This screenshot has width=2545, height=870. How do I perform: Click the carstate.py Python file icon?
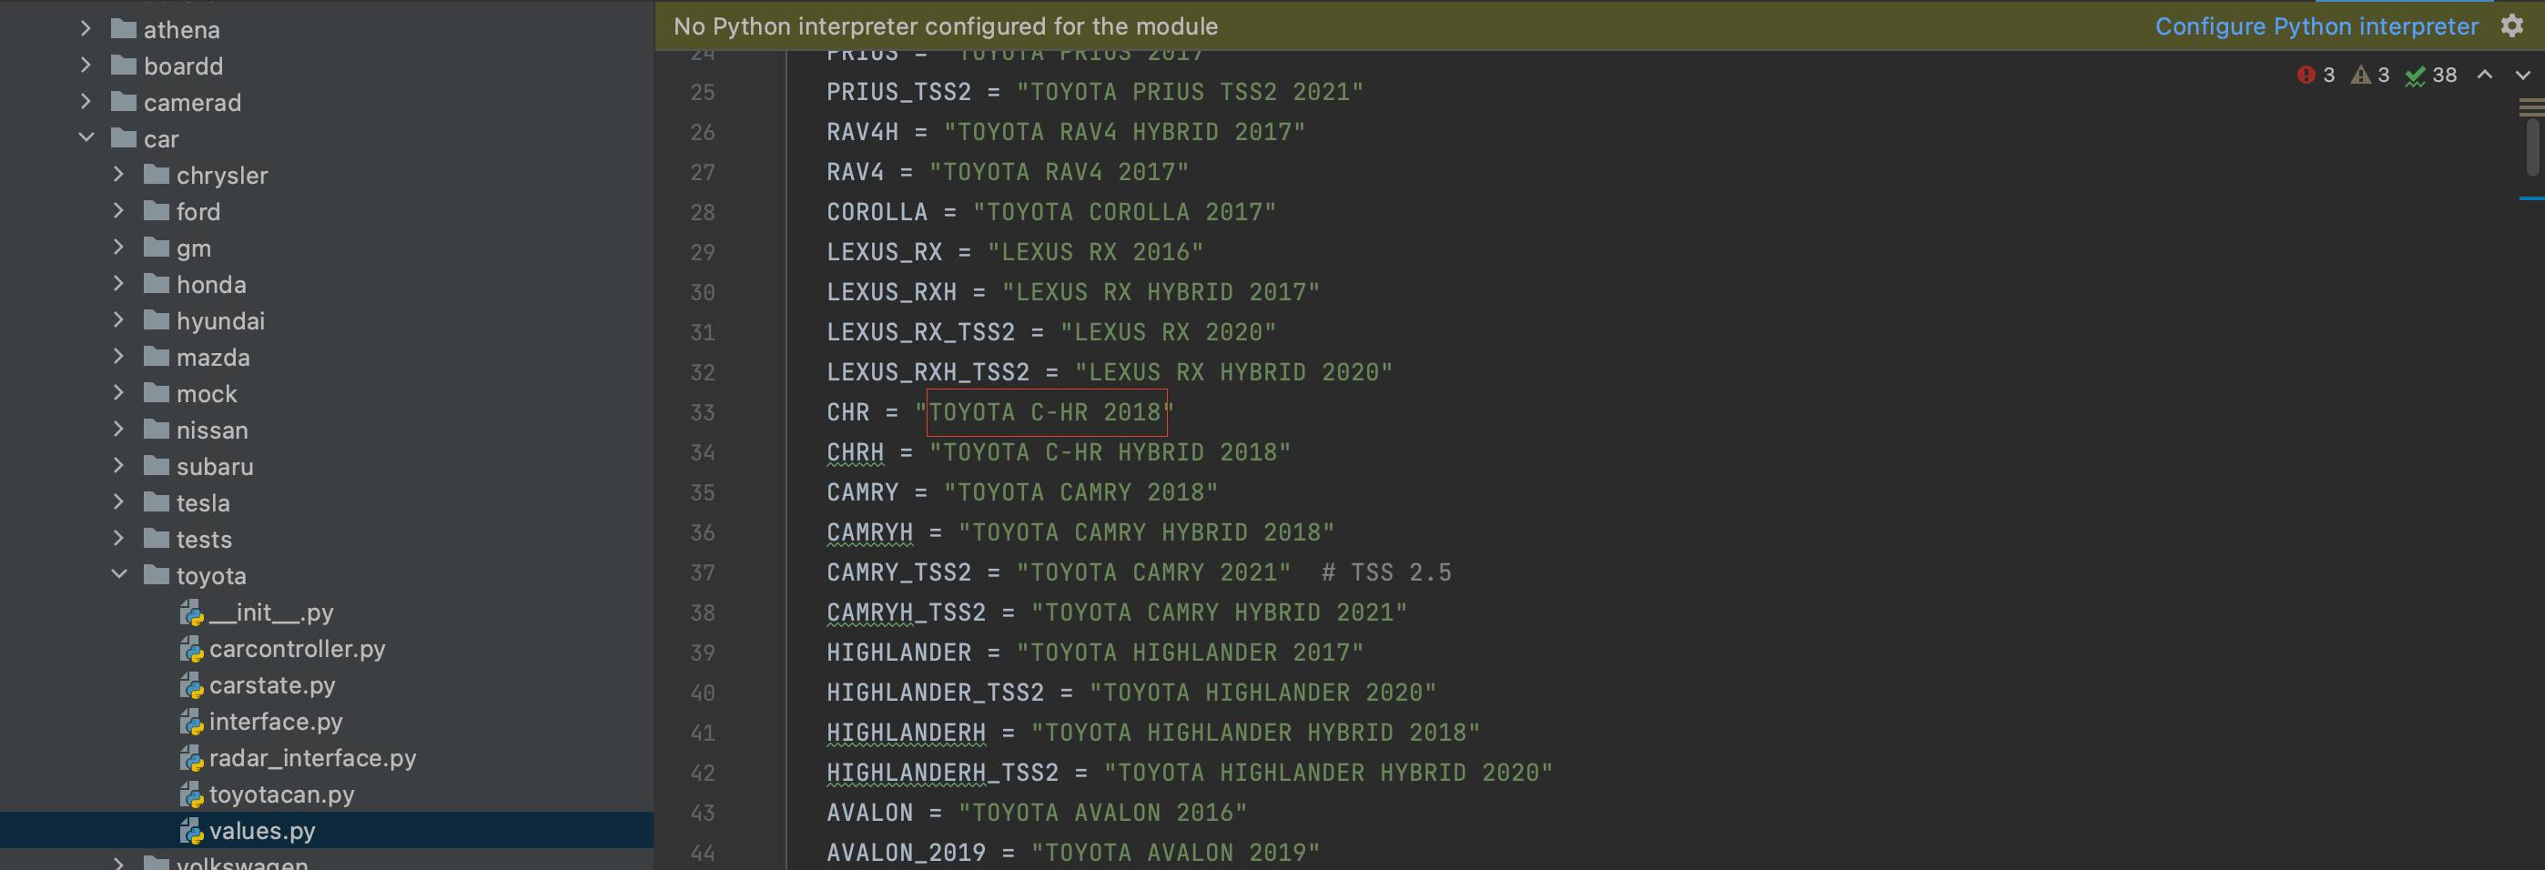[x=190, y=686]
